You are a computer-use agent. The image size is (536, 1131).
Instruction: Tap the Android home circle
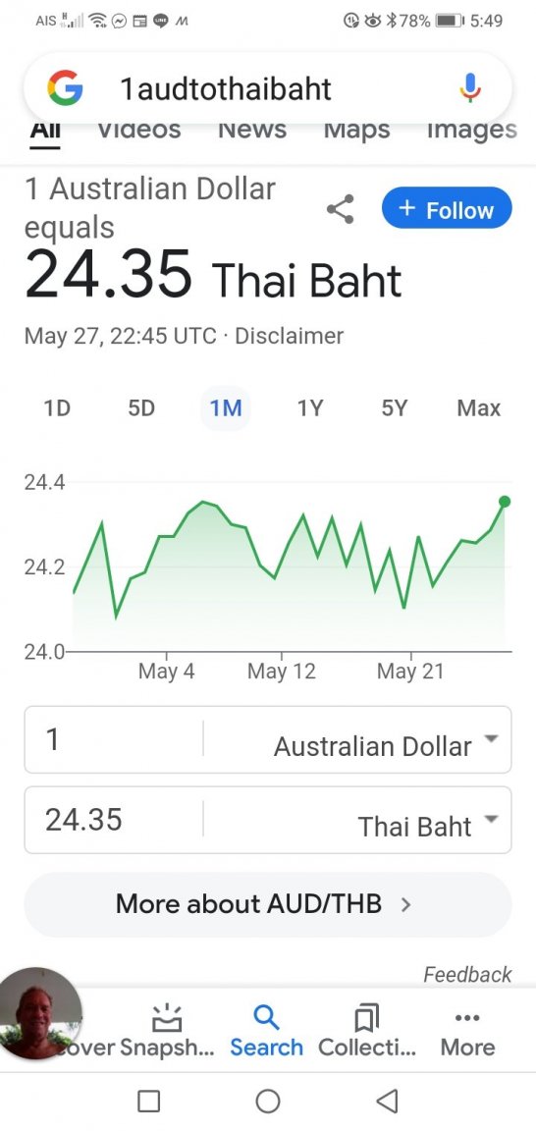(268, 1101)
